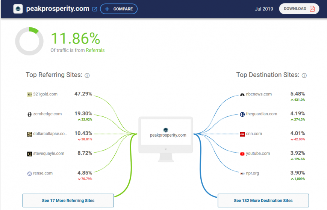Click See 17 More Referring Sites

pyautogui.click(x=68, y=200)
